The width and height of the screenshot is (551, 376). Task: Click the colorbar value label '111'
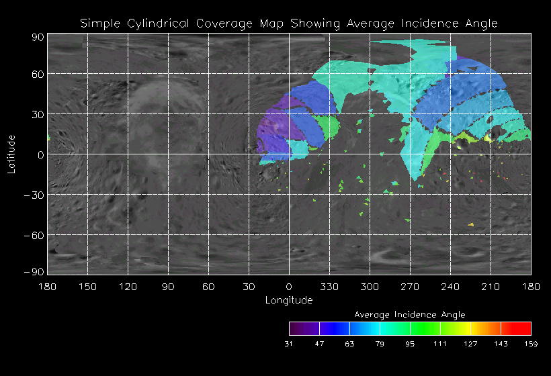pos(440,344)
